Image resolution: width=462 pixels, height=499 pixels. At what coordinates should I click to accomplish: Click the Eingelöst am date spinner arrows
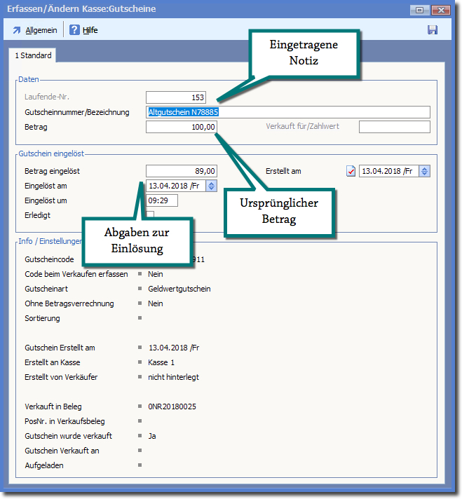tap(212, 186)
